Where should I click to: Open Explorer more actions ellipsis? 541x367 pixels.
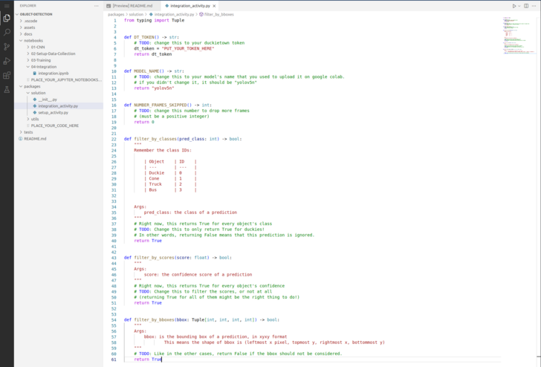97,6
